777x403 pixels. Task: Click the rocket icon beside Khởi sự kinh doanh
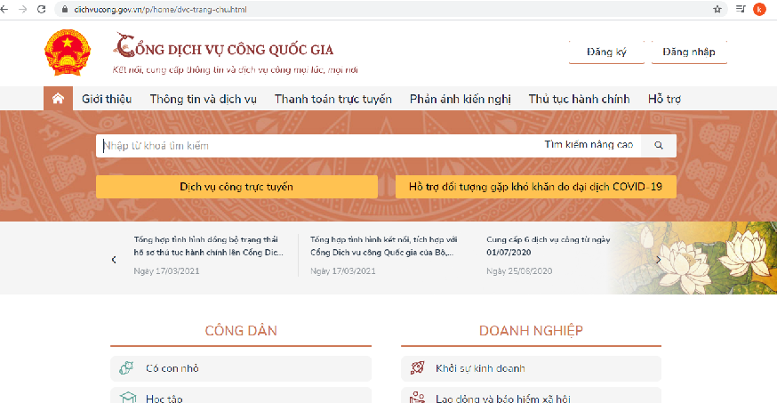pyautogui.click(x=417, y=367)
